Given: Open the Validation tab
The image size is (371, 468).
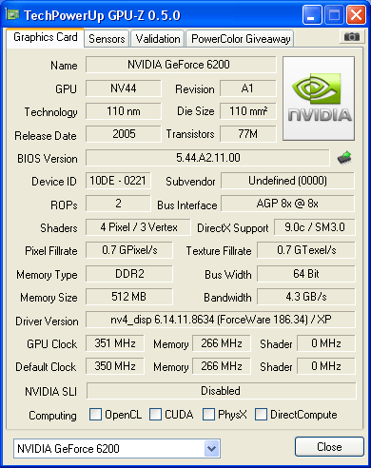Looking at the screenshot, I should tap(158, 39).
